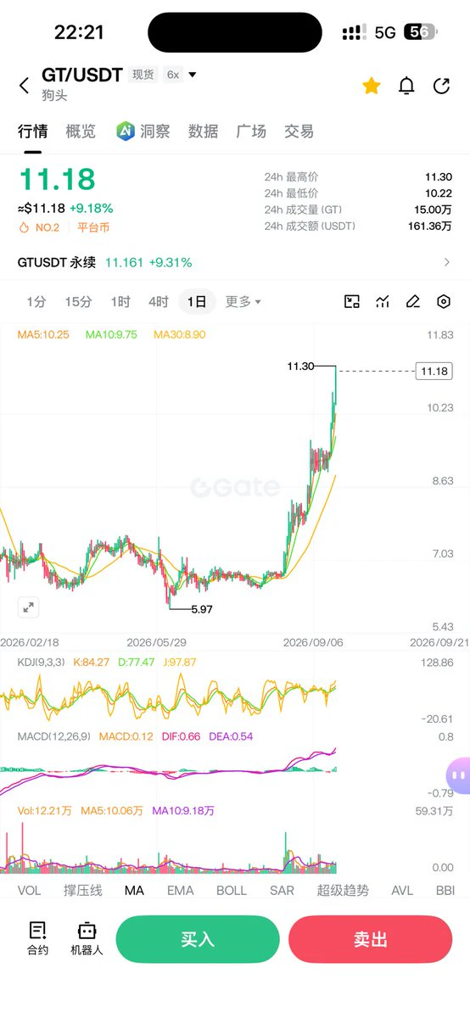
Task: Open the indicator chart-line icon
Action: click(x=383, y=301)
